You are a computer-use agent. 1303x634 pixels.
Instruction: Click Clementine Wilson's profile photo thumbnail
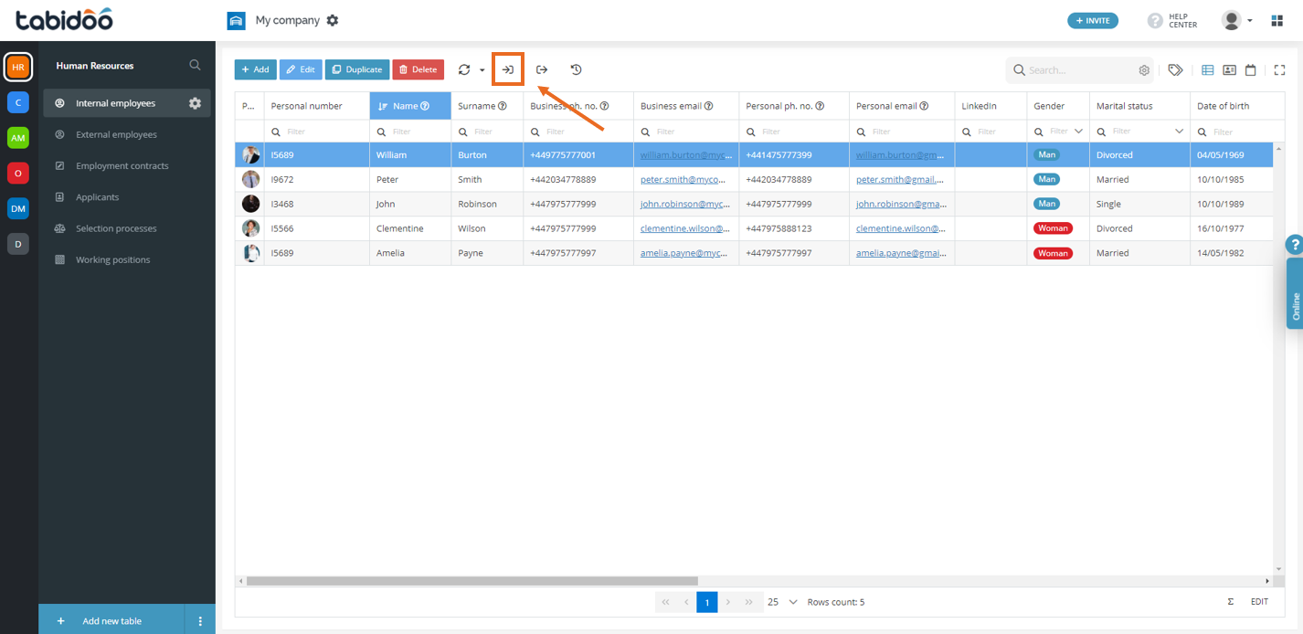tap(250, 227)
